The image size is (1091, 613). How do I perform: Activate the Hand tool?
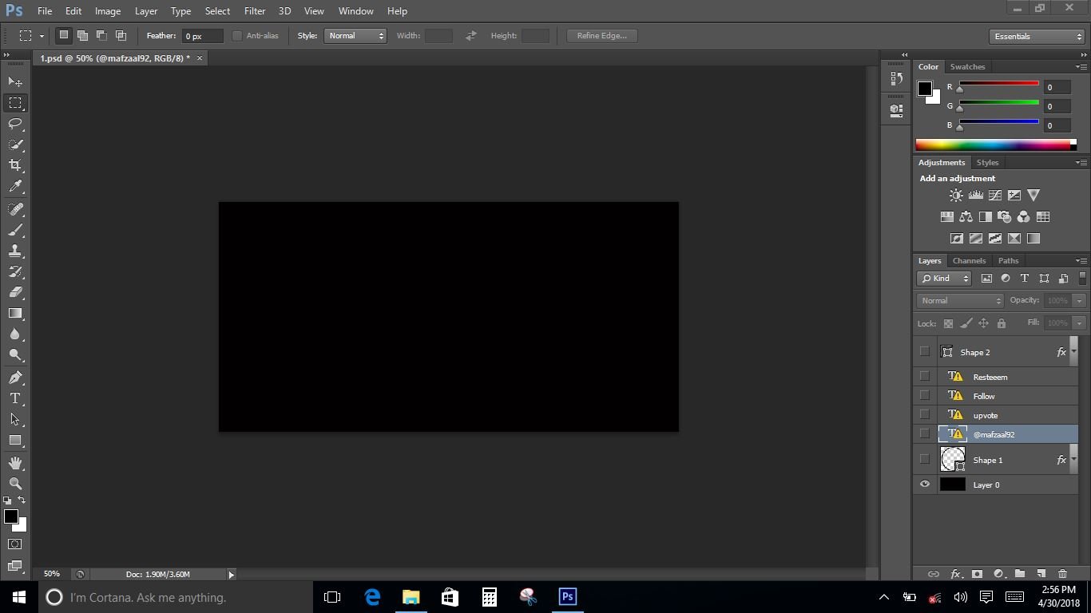[15, 463]
